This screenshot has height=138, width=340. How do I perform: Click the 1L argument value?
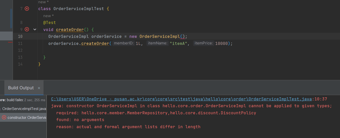click(138, 43)
